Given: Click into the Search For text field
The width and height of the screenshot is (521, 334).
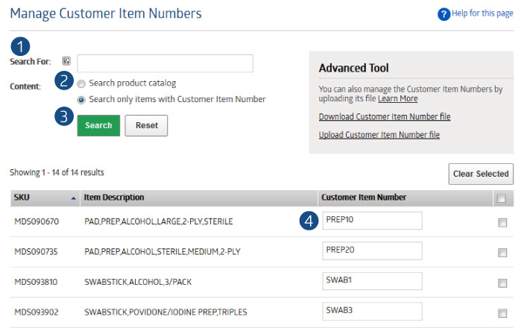Looking at the screenshot, I should 165,63.
